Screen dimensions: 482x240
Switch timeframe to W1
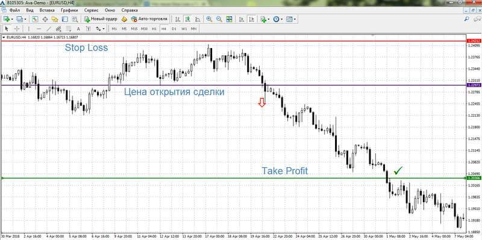tap(184, 29)
